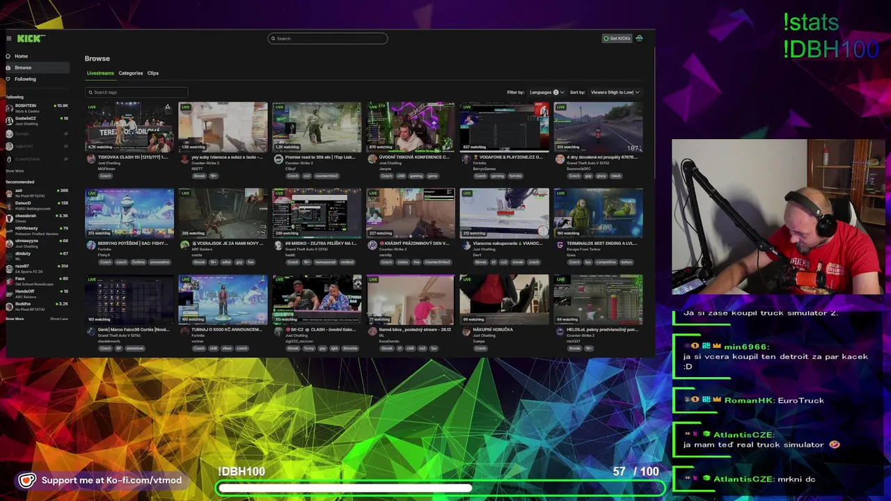This screenshot has width=891, height=501.
Task: Open the ÚVODNÍ TISKOVÁ KONFERENCE stream thumbnail
Action: coord(411,127)
